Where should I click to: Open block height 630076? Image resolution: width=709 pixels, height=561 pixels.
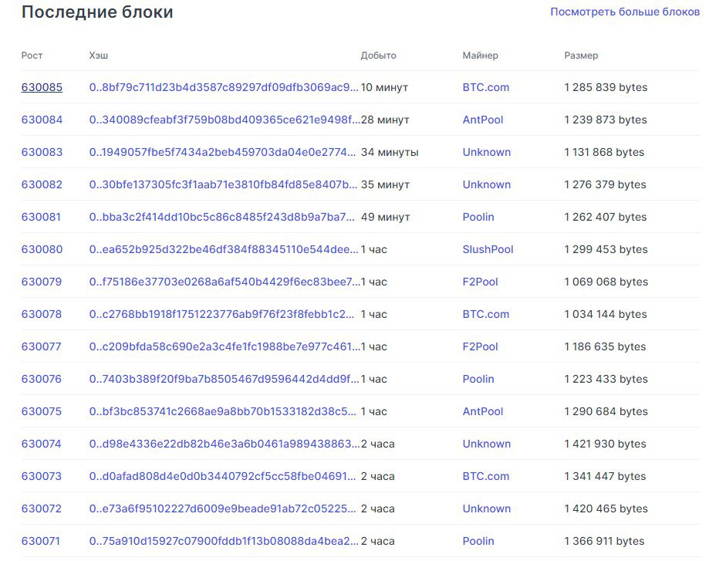(x=41, y=379)
